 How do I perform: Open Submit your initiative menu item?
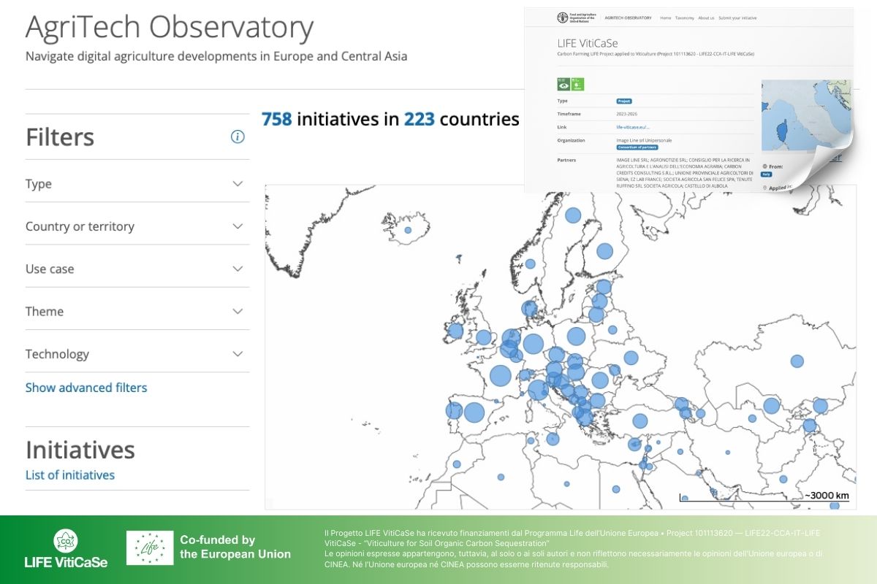point(737,18)
